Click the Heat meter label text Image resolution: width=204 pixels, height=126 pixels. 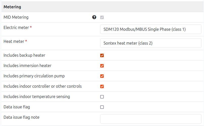coord(14,41)
